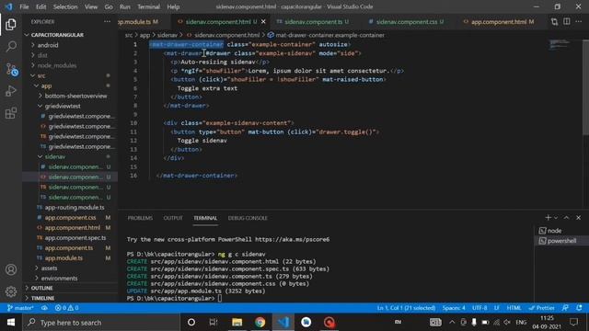The image size is (589, 331).
Task: Open terminal launch profile dropdown
Action: [x=556, y=218]
